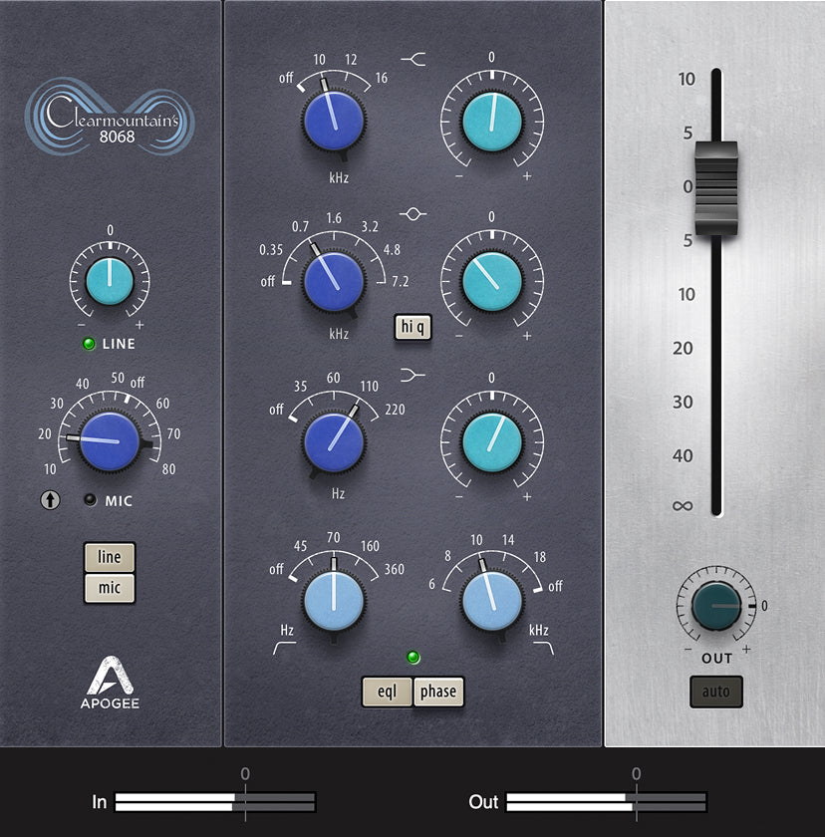Click the line gain teal knob
This screenshot has width=825, height=837.
coord(110,281)
